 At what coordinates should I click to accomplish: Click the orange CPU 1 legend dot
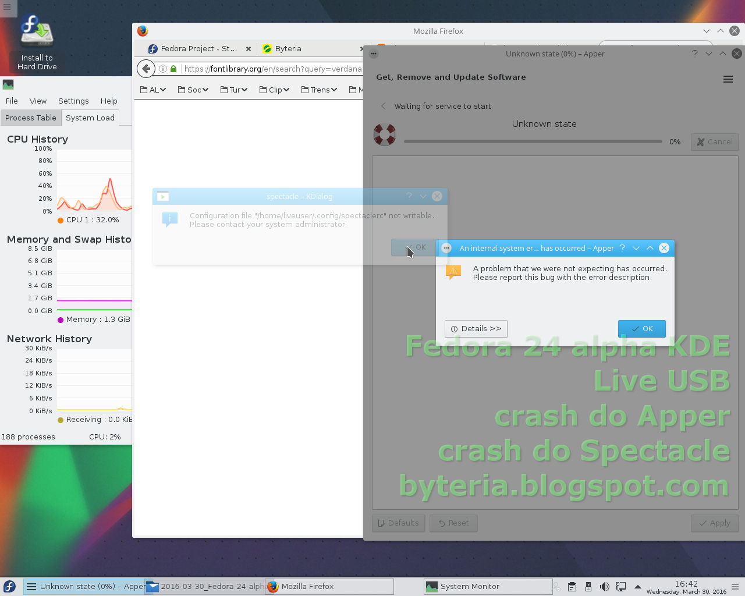tap(61, 220)
